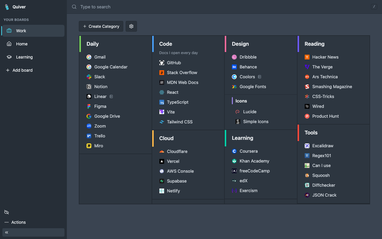This screenshot has width=382, height=239.
Task: Switch to the Learning board
Action: click(33, 57)
